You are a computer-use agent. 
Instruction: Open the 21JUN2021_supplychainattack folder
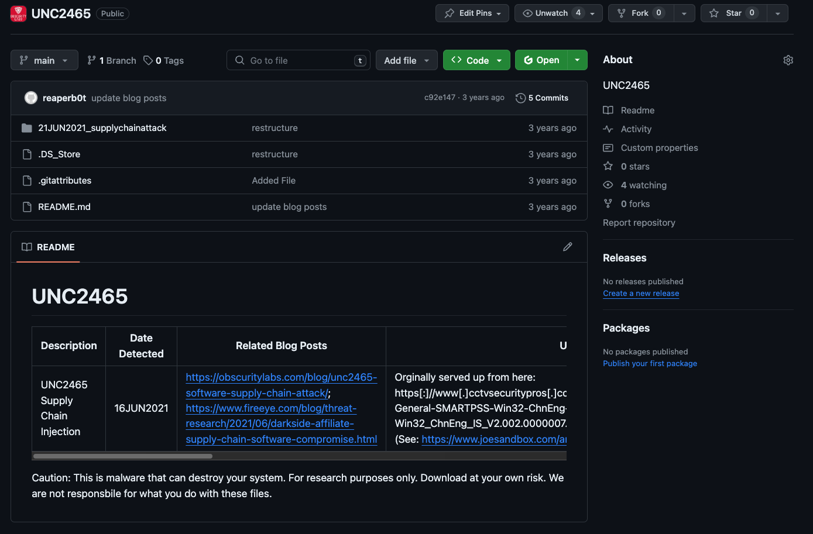click(x=102, y=128)
